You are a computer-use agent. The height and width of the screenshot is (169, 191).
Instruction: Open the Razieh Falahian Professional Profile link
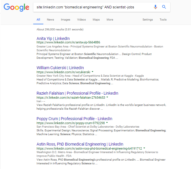coord(77,93)
